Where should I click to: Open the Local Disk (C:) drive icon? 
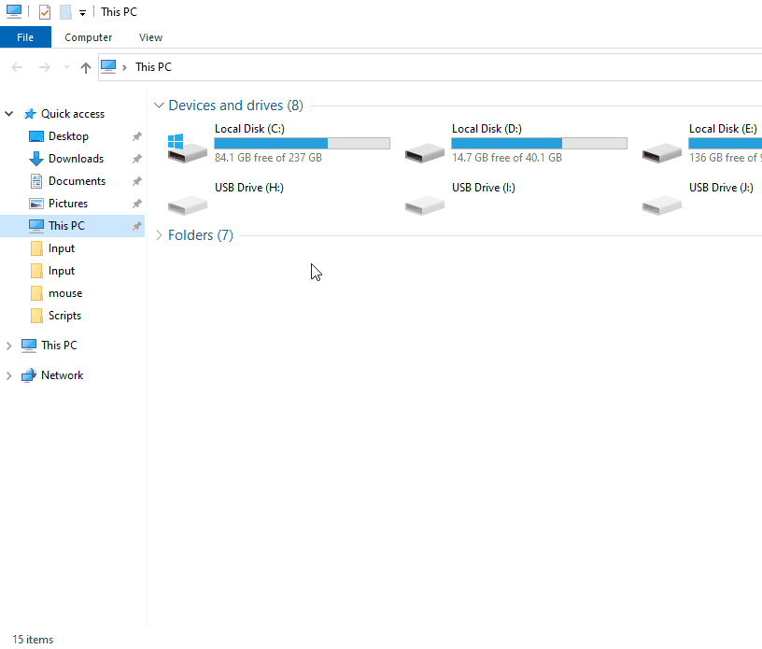187,147
